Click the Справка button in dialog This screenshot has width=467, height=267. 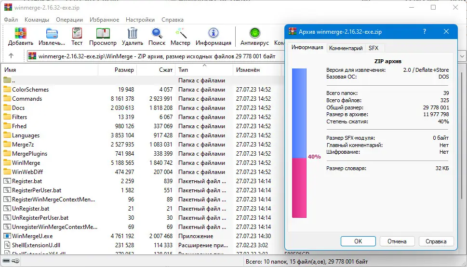pos(436,241)
